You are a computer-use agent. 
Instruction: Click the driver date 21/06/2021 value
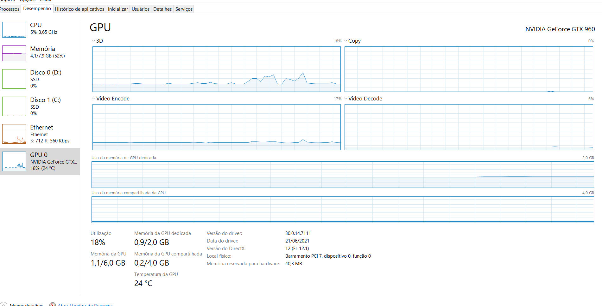click(x=297, y=241)
